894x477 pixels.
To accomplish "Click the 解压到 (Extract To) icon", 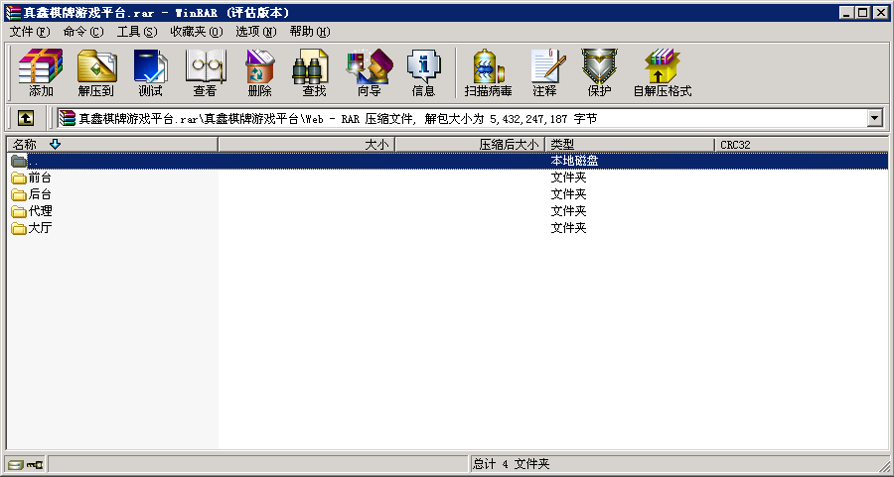I will (x=96, y=73).
